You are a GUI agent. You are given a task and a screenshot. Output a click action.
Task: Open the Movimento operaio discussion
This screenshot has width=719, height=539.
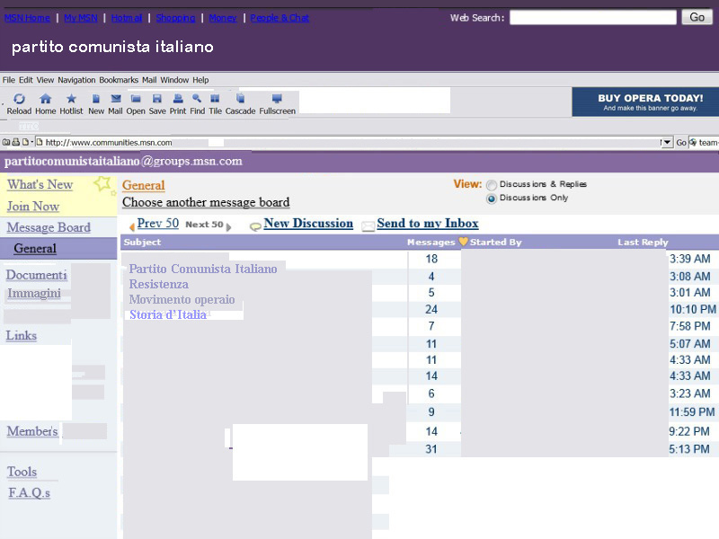click(182, 299)
